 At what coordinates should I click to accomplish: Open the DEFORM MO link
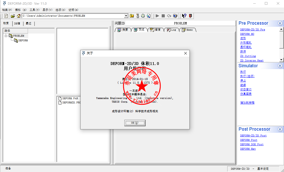coord(247,34)
